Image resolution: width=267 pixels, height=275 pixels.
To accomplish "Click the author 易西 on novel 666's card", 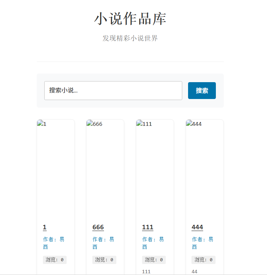I will 103,243.
